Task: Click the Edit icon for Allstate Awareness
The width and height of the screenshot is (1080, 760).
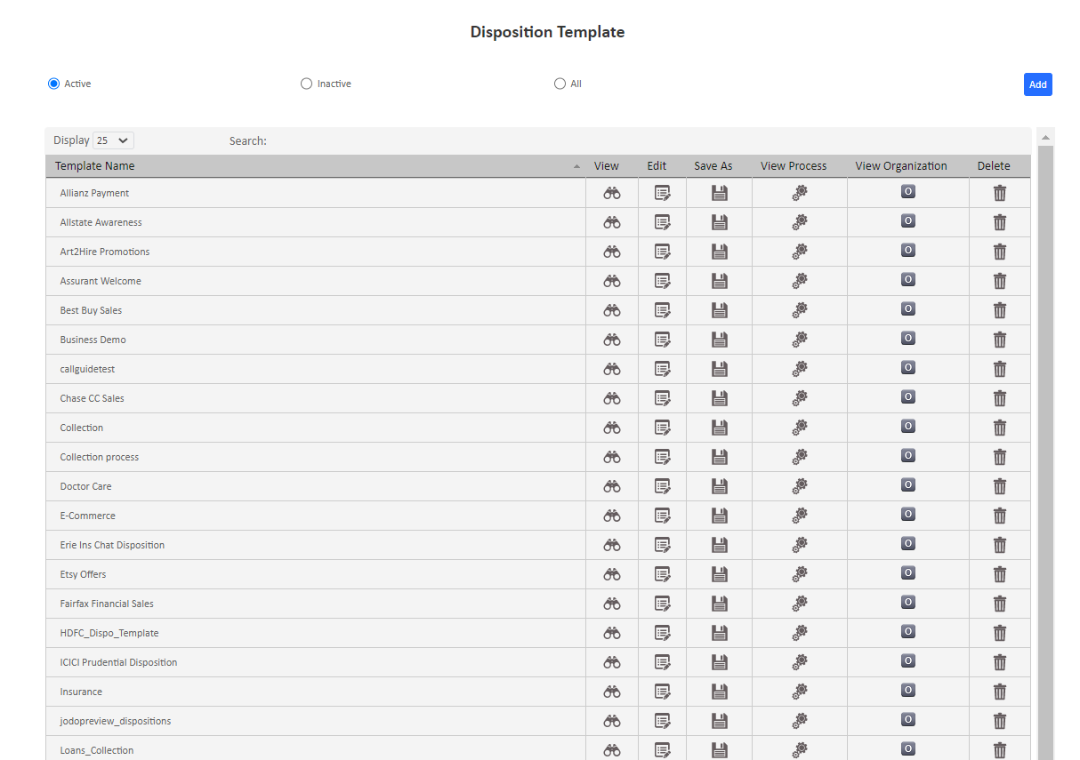Action: 662,221
